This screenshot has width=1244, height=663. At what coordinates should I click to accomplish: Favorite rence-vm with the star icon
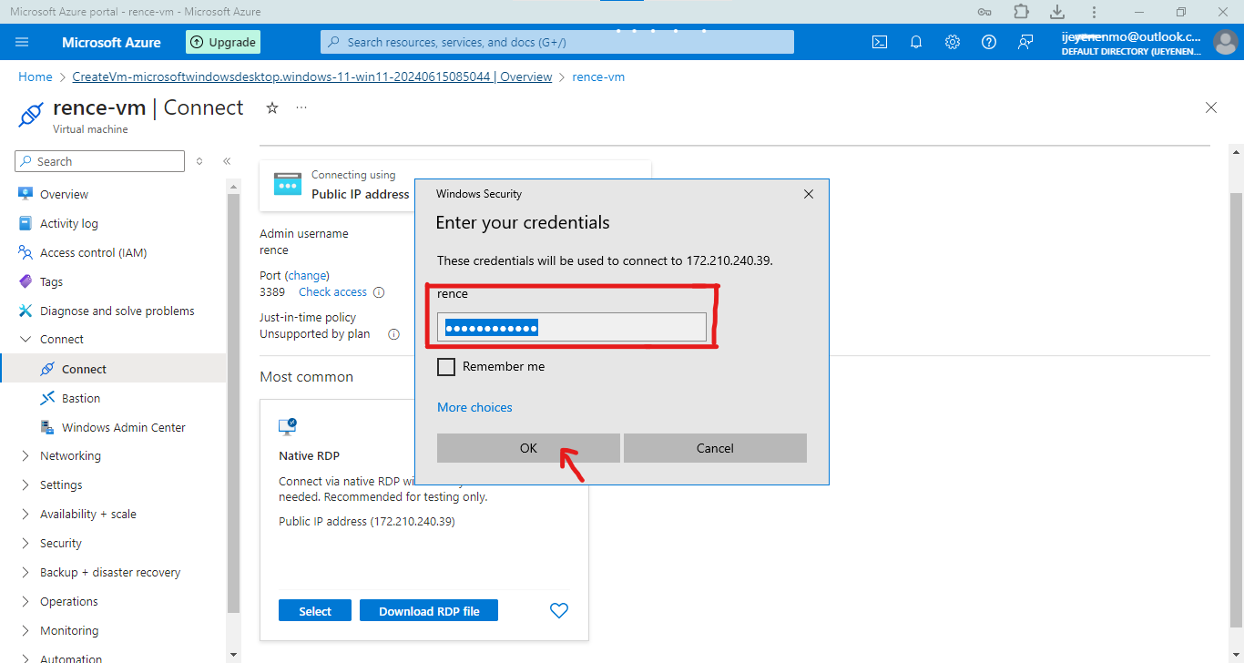click(x=272, y=107)
